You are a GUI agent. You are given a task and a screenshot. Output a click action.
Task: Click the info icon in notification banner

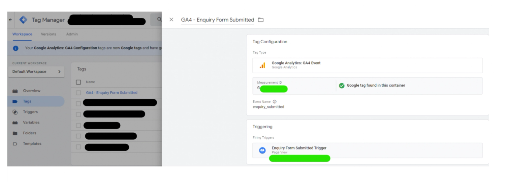[x=15, y=48]
